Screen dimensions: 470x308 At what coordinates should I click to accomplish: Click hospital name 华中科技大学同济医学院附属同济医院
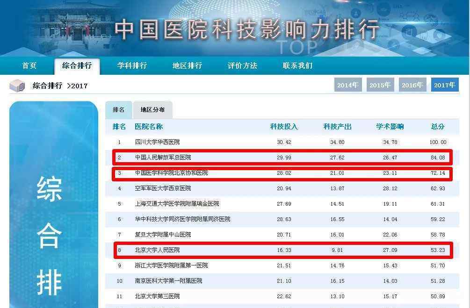pos(182,219)
